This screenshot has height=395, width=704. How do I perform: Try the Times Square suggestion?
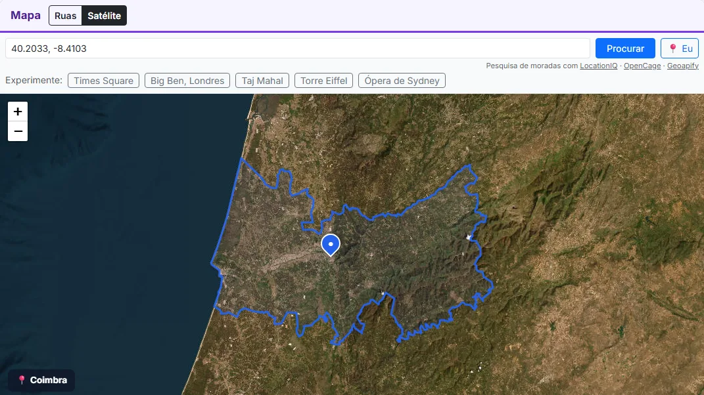[103, 81]
